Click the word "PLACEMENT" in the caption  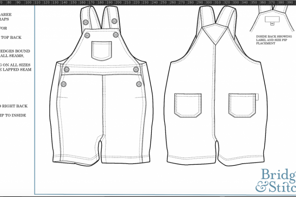[x=266, y=43]
